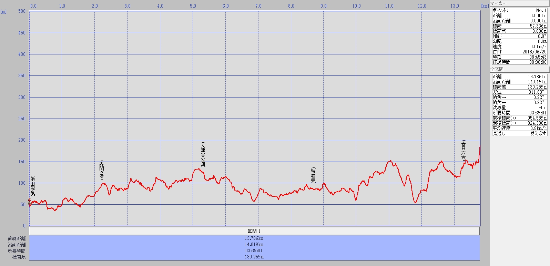Click the 5.0 label on the distance axis
The width and height of the screenshot is (550, 266).
193,6
